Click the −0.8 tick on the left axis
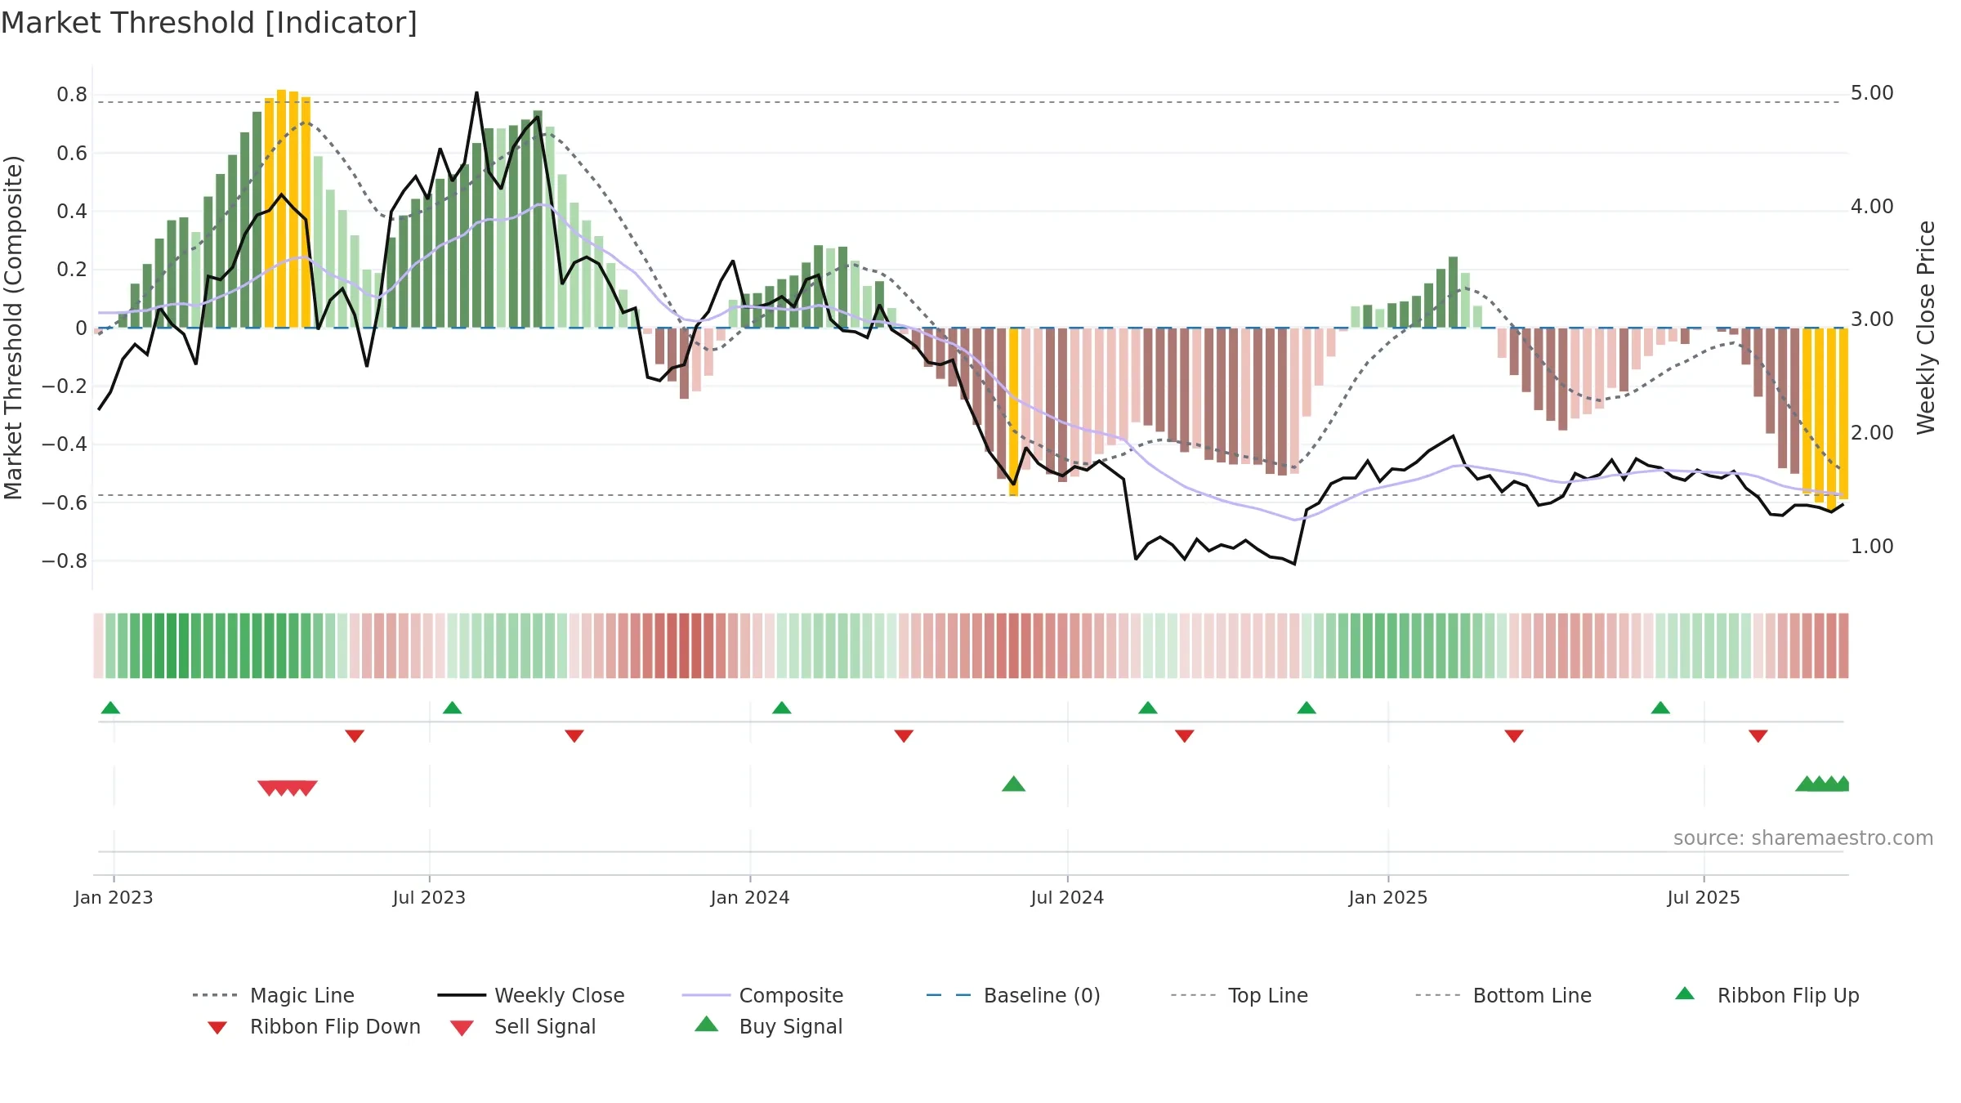 65,561
